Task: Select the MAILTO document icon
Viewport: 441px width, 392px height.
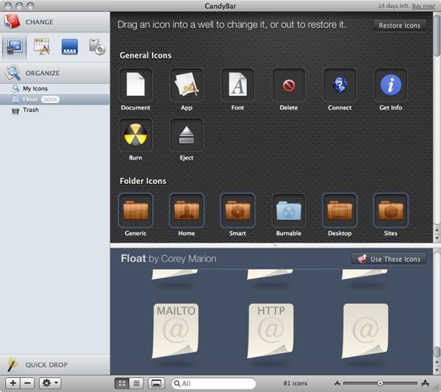Action: point(176,331)
